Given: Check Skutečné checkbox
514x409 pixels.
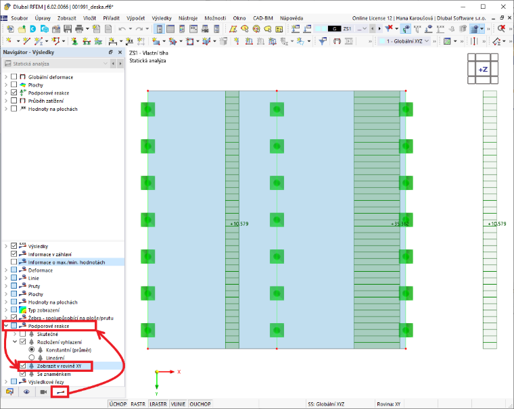Looking at the screenshot, I should tap(22, 334).
